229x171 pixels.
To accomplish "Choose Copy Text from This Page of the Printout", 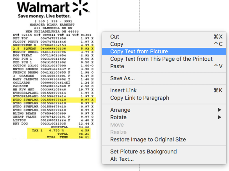I will (164, 59).
